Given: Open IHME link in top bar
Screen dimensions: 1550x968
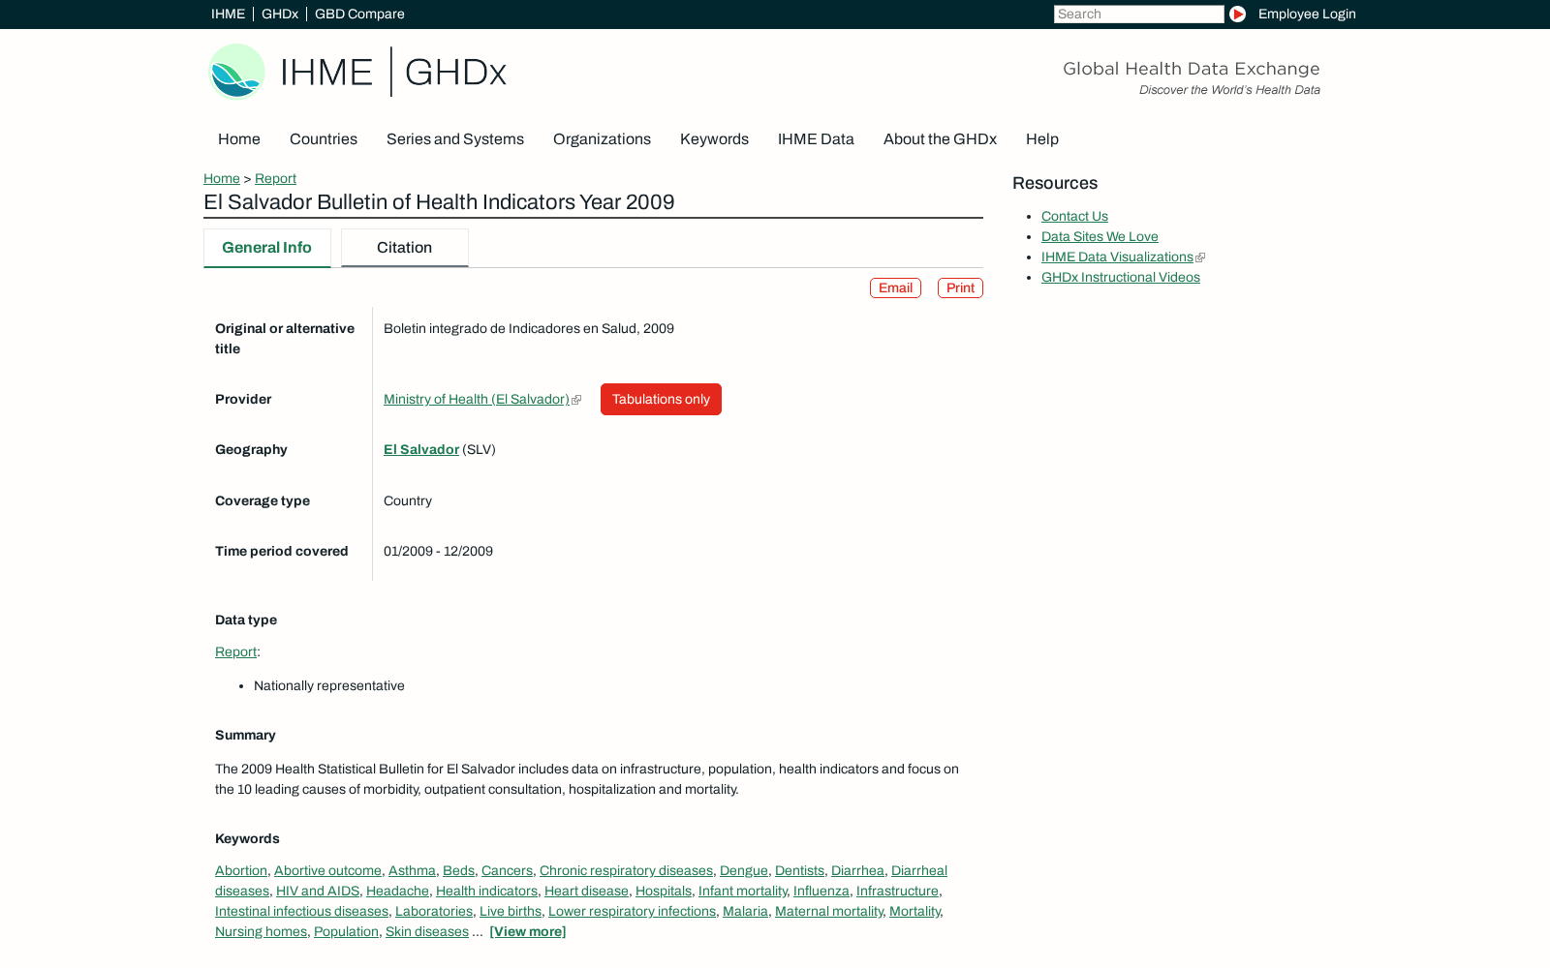Looking at the screenshot, I should pos(228,14).
